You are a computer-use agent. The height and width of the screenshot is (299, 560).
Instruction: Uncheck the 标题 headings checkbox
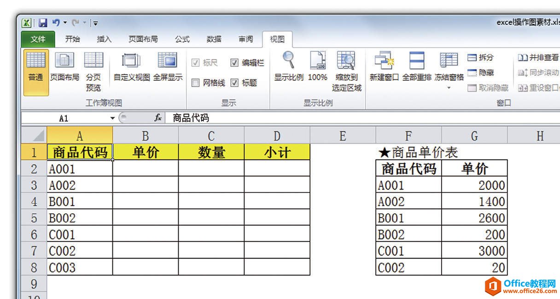click(234, 83)
